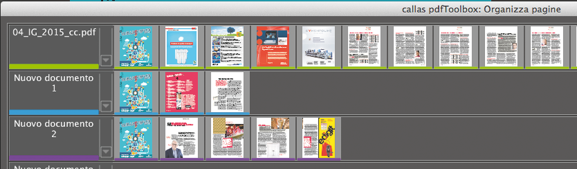
Task: Select the red advertisement page in top row
Action: pyautogui.click(x=273, y=46)
